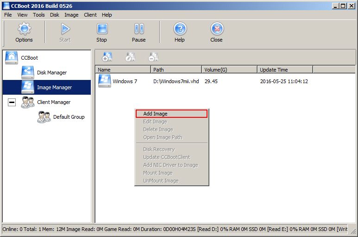Click the Windows 7 image row icon
This screenshot has height=237, width=358.
click(105, 81)
